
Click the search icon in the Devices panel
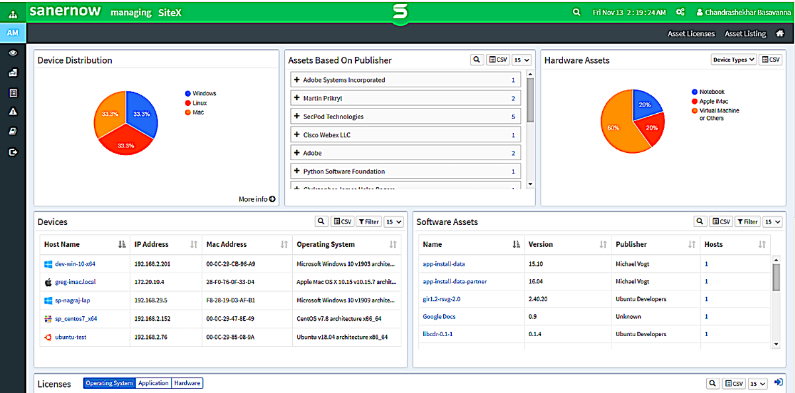321,222
